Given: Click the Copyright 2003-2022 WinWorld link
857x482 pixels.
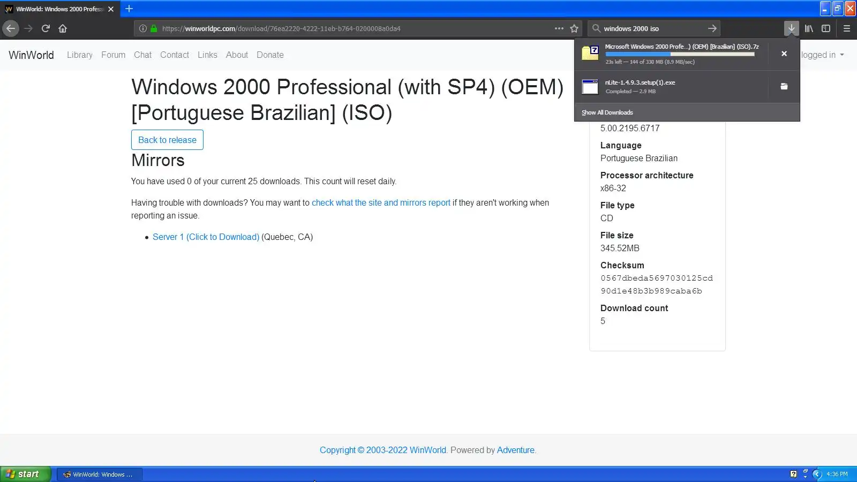Looking at the screenshot, I should tap(383, 450).
